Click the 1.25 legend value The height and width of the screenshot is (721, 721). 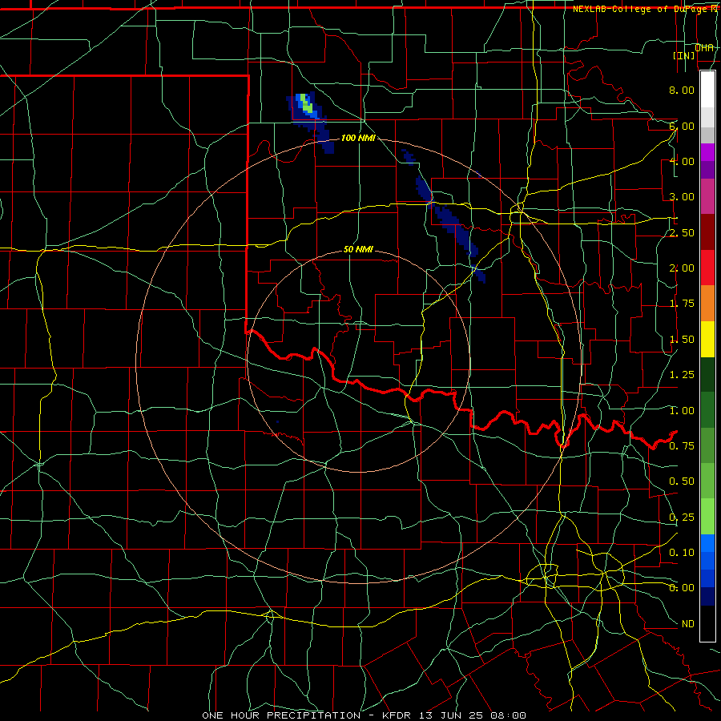pos(682,375)
